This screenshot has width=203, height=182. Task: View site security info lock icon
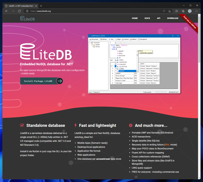27,11
